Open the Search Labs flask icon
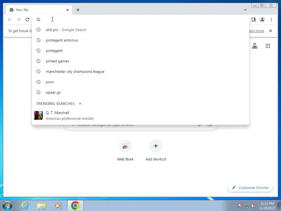Screen dimensions: 281x211 click(x=255, y=46)
